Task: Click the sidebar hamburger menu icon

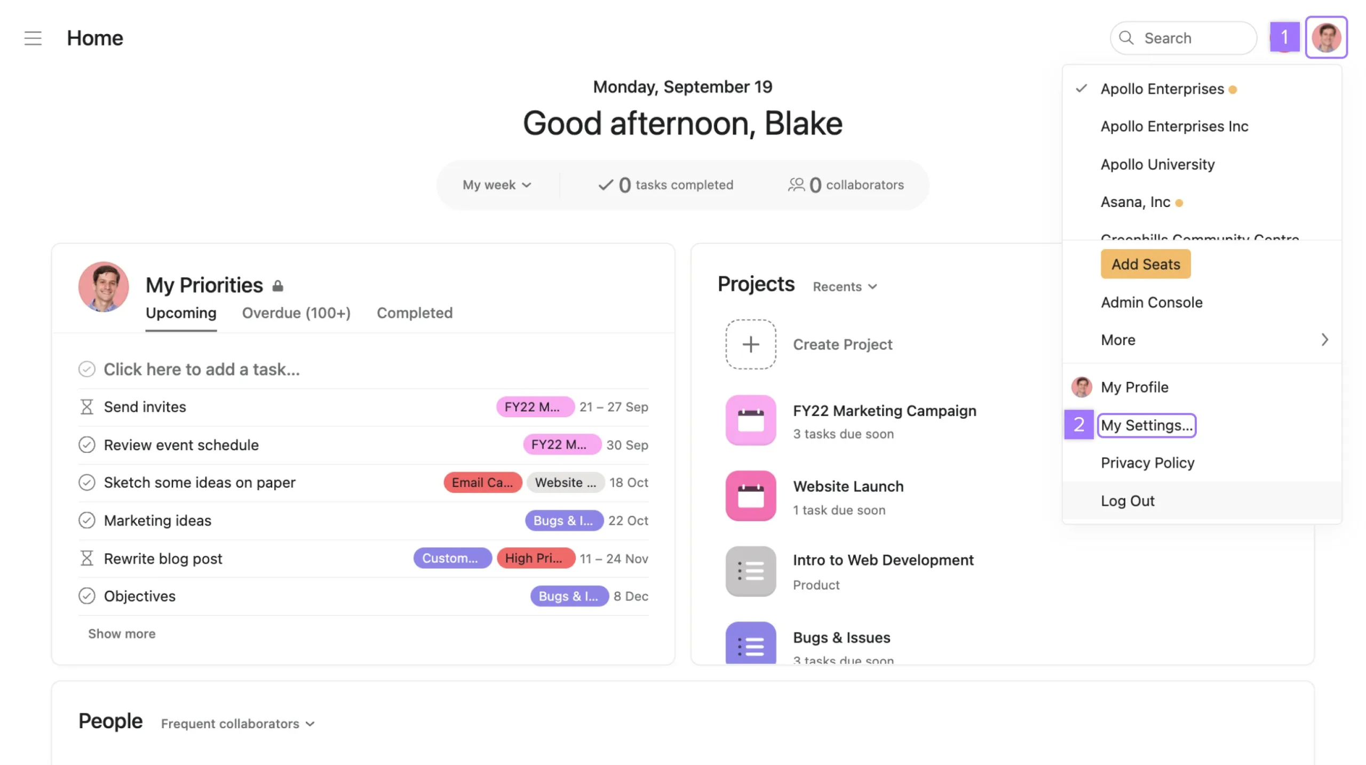Action: pyautogui.click(x=32, y=37)
